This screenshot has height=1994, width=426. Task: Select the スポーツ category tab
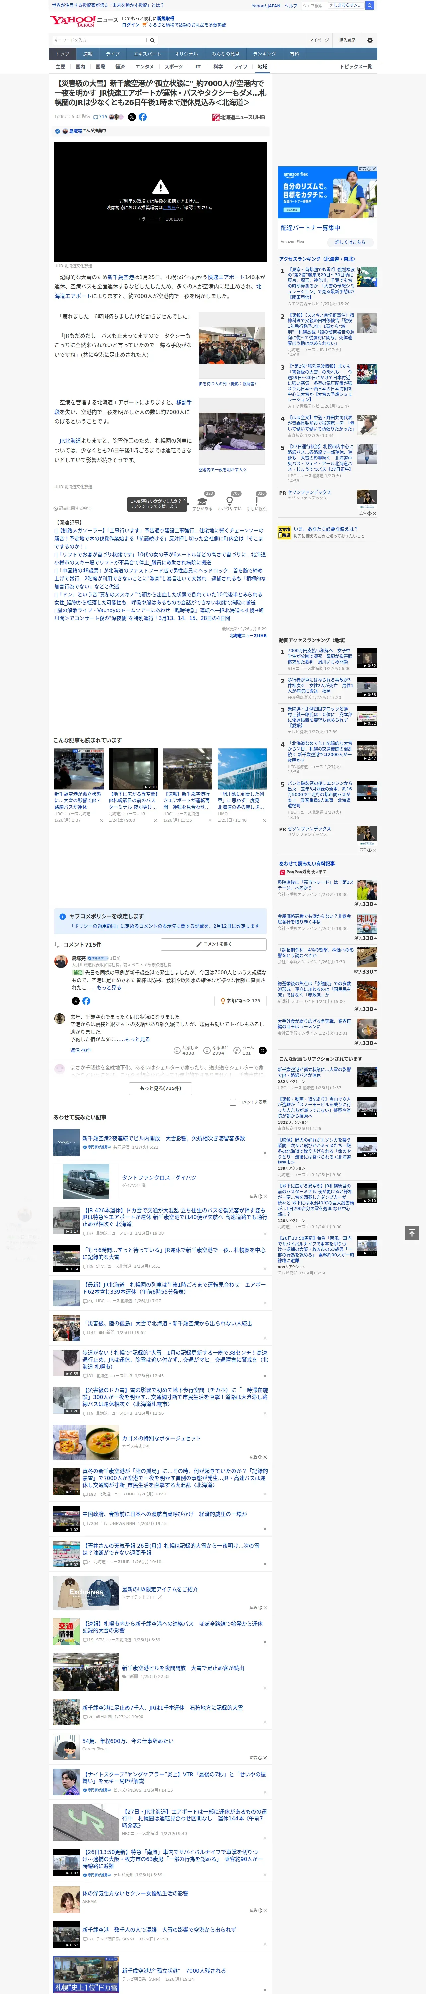[174, 66]
